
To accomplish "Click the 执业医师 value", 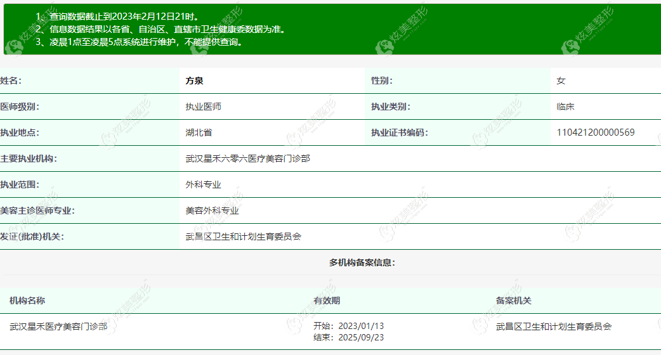I will [x=203, y=107].
